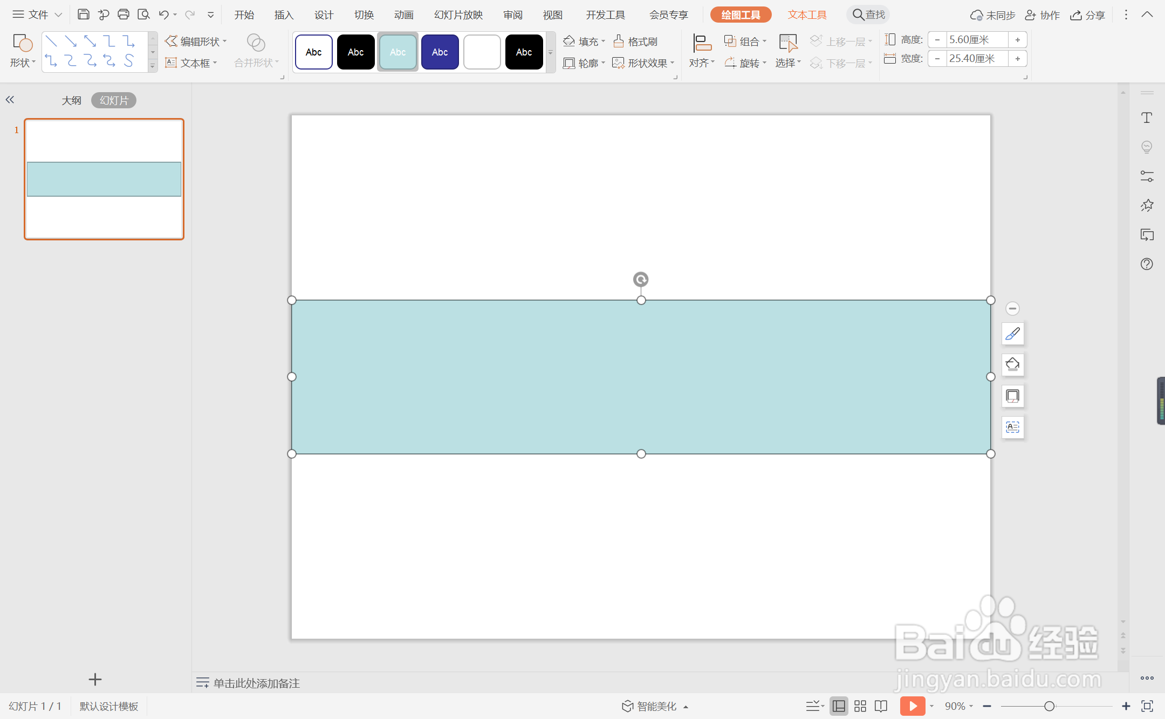Click the Edit Shape (编辑形状) icon
Viewport: 1165px width, 719px height.
point(171,41)
